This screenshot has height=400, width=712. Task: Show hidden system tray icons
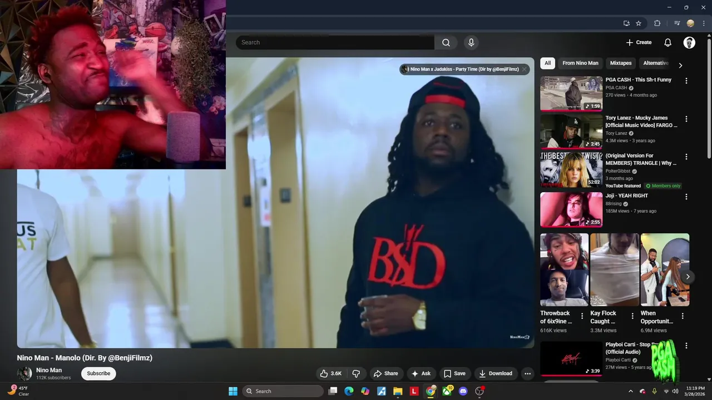click(x=630, y=391)
